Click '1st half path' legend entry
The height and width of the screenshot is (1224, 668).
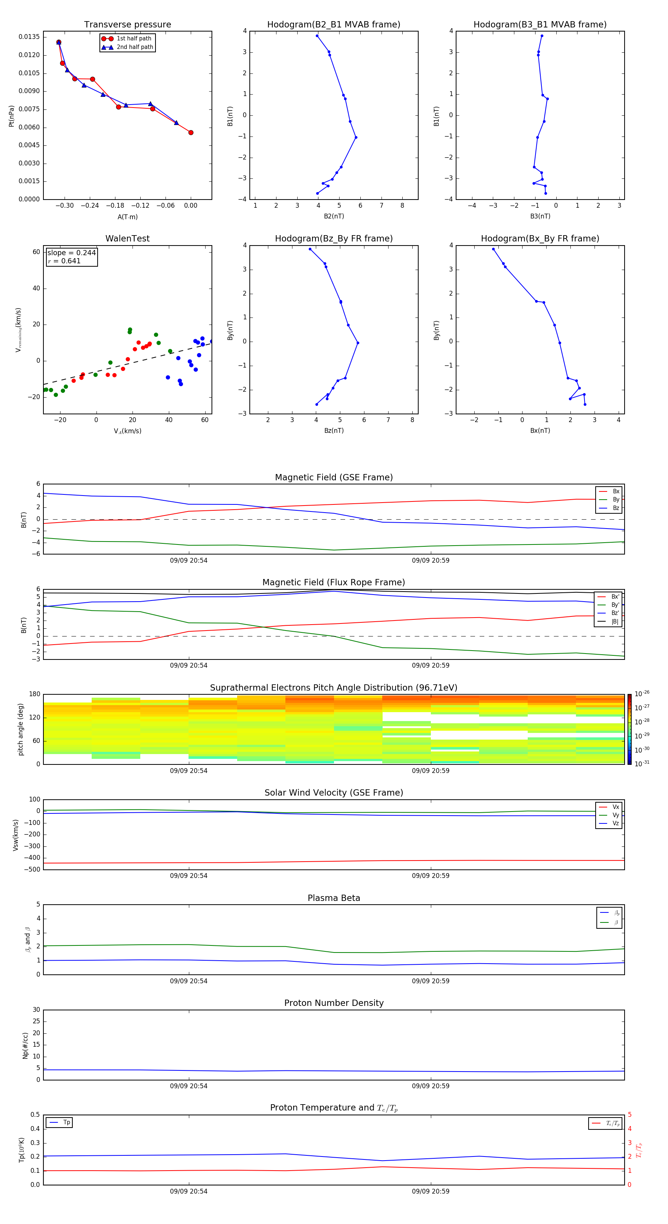click(127, 39)
